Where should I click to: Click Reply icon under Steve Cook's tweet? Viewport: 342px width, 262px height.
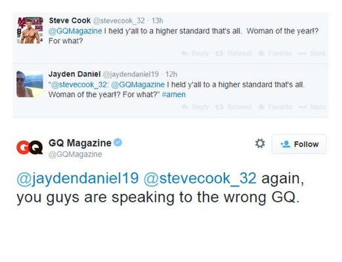[x=195, y=53]
